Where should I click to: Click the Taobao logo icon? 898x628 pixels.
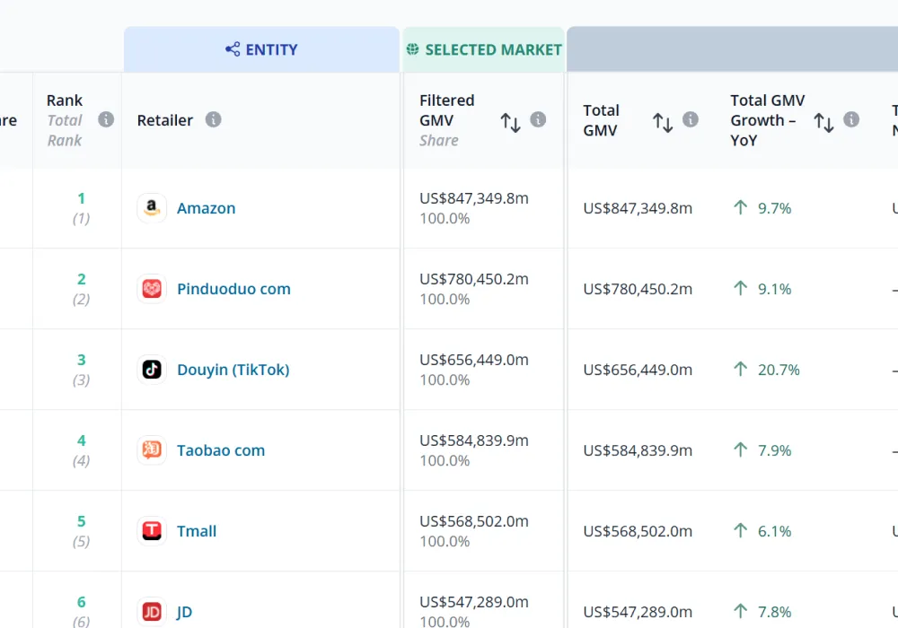[x=152, y=449]
